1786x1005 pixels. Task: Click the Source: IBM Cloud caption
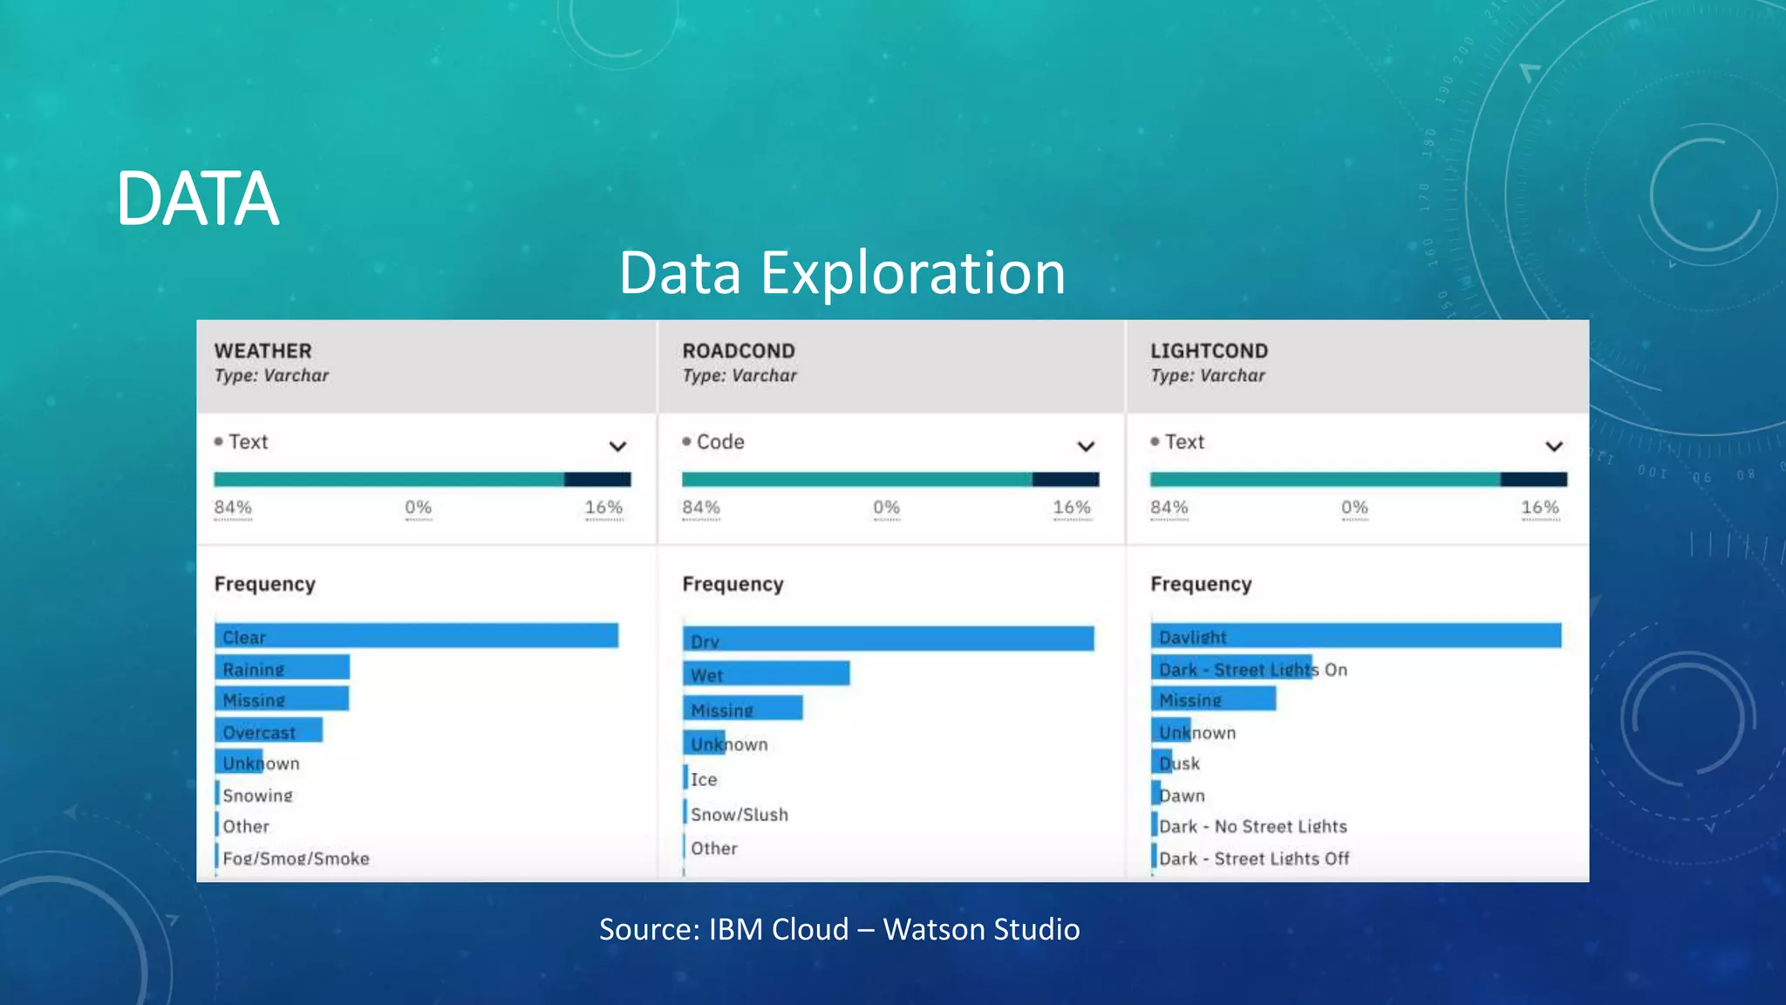click(x=839, y=929)
